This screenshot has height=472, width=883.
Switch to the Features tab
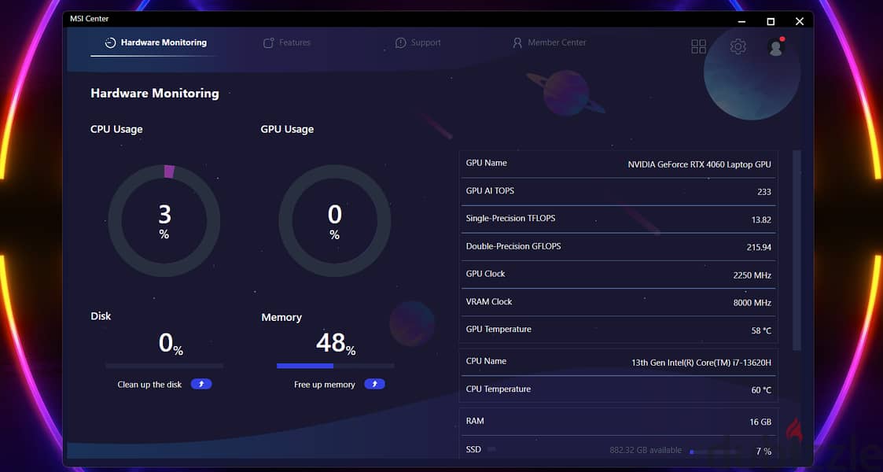(287, 42)
